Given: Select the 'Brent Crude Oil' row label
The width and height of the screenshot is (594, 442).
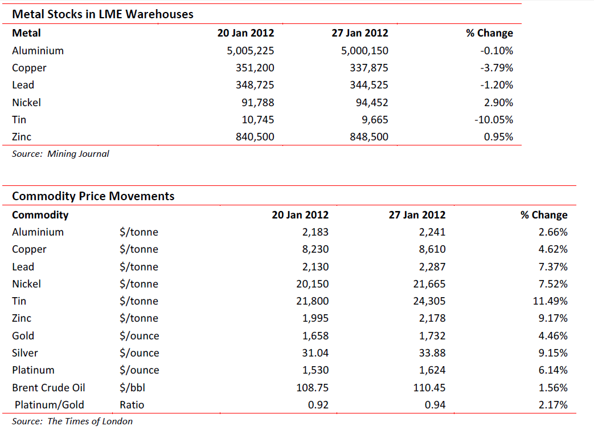Looking at the screenshot, I should (x=48, y=388).
